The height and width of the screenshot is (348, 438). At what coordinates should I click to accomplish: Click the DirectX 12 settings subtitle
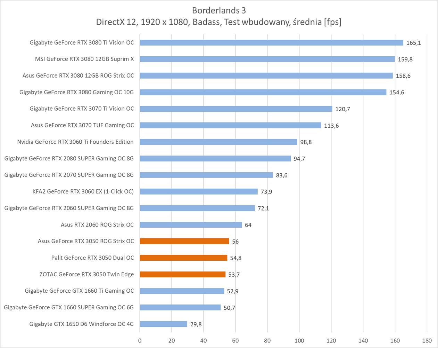click(x=218, y=22)
